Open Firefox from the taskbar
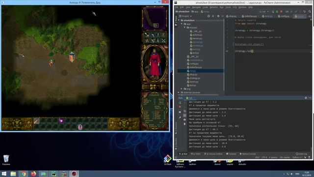 33,174
